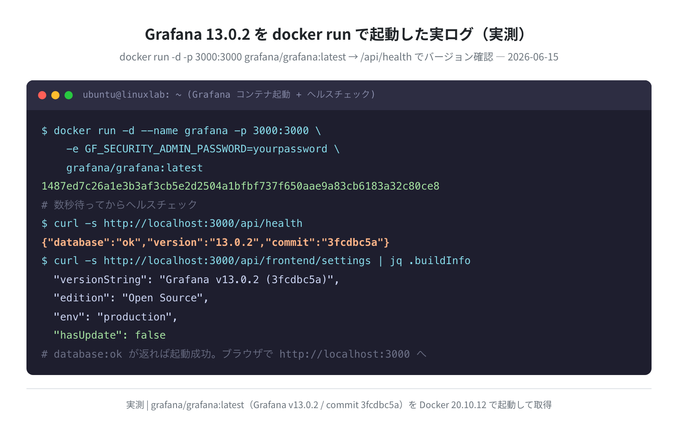Select the terminal title 'ubuntu@linuxlab: ~'
This screenshot has height=428, width=678.
coord(132,95)
